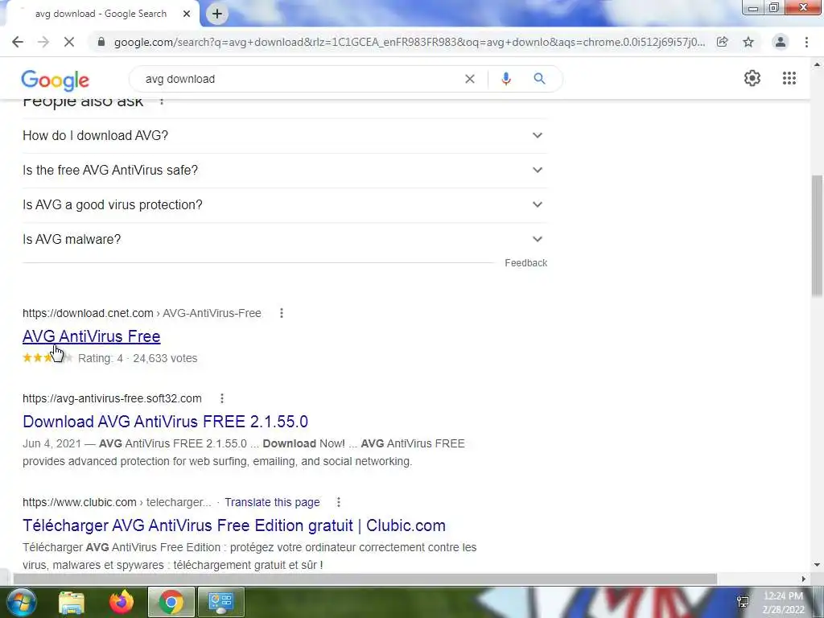
Task: Open Google search settings gear
Action: click(752, 78)
